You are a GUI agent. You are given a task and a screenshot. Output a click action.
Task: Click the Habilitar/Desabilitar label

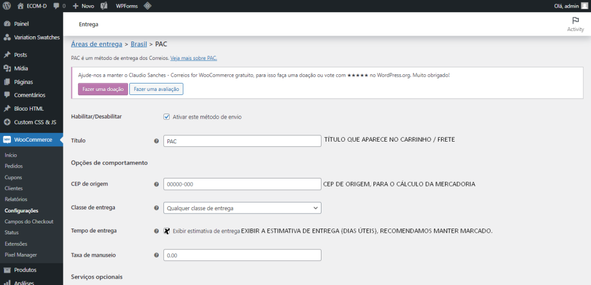click(x=96, y=116)
